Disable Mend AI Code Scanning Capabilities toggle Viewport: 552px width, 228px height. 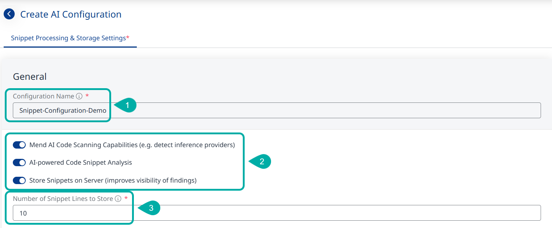(19, 145)
